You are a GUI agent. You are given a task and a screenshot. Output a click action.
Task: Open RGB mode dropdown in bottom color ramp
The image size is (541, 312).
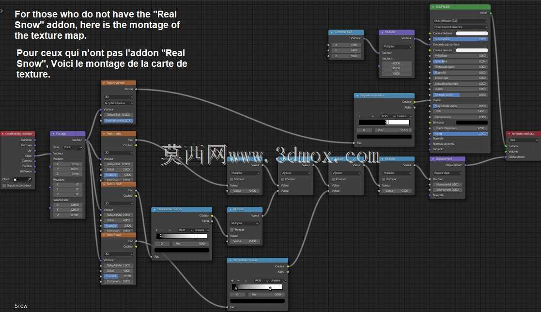pyautogui.click(x=262, y=281)
